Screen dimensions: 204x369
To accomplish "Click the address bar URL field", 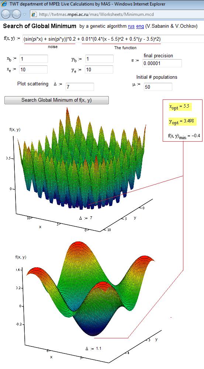I will [x=117, y=14].
